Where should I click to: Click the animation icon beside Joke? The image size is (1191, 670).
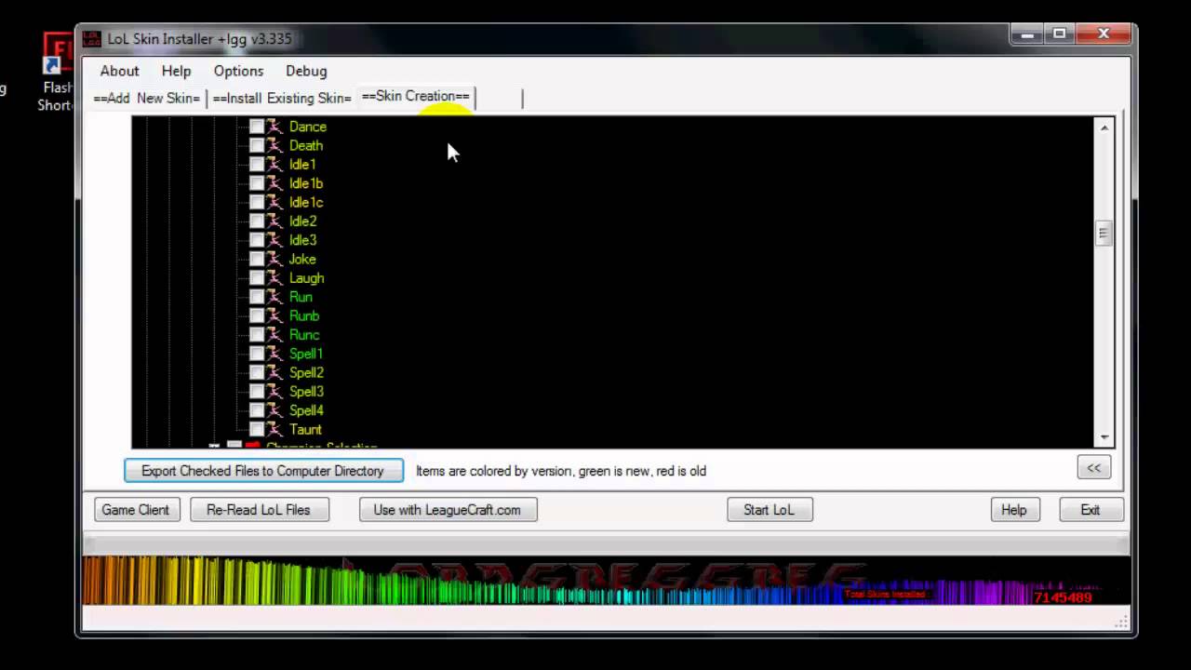coord(274,259)
